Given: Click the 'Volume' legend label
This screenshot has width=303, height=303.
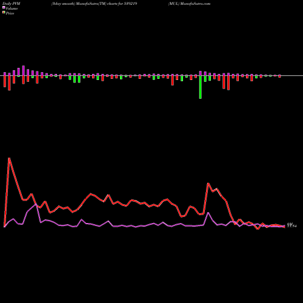Looking at the screenshot, I should [12, 8].
